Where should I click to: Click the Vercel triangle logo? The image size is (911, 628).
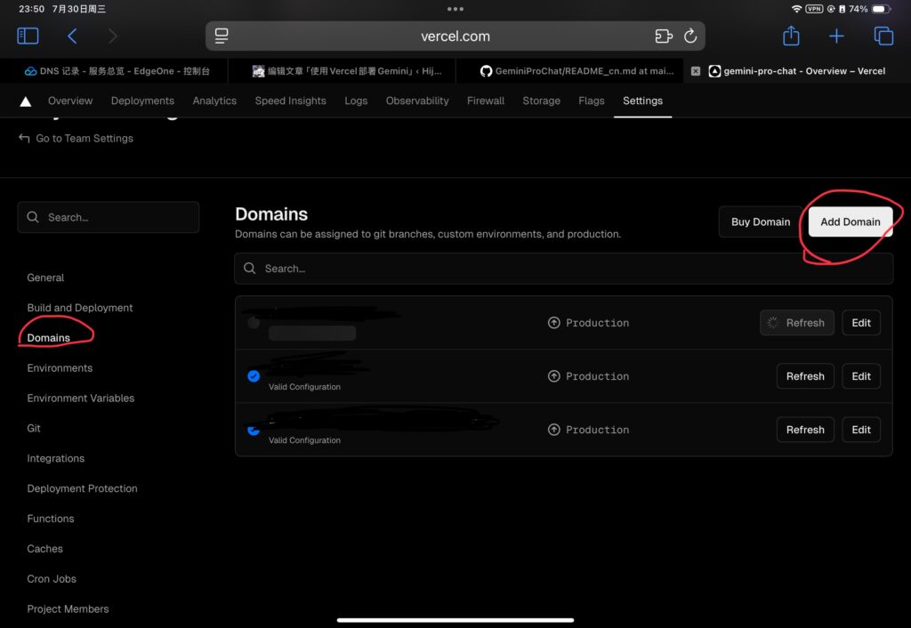(x=26, y=101)
